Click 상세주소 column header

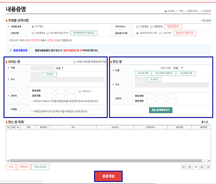[x=115, y=127]
